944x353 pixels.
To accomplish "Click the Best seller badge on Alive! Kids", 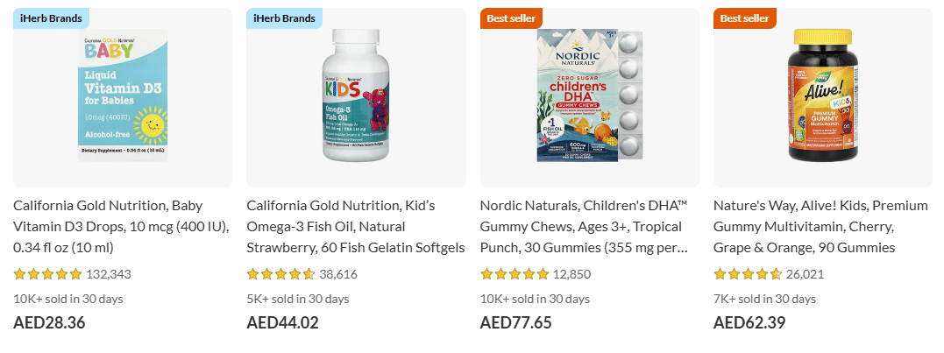I will tap(744, 18).
